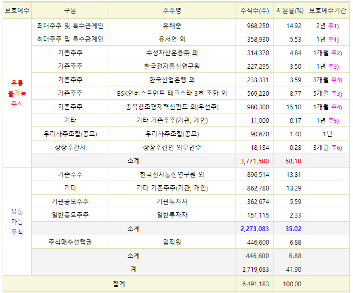This screenshot has height=293, width=353.
Task: Click the red subtotal 3,771,500
Action: (x=255, y=161)
